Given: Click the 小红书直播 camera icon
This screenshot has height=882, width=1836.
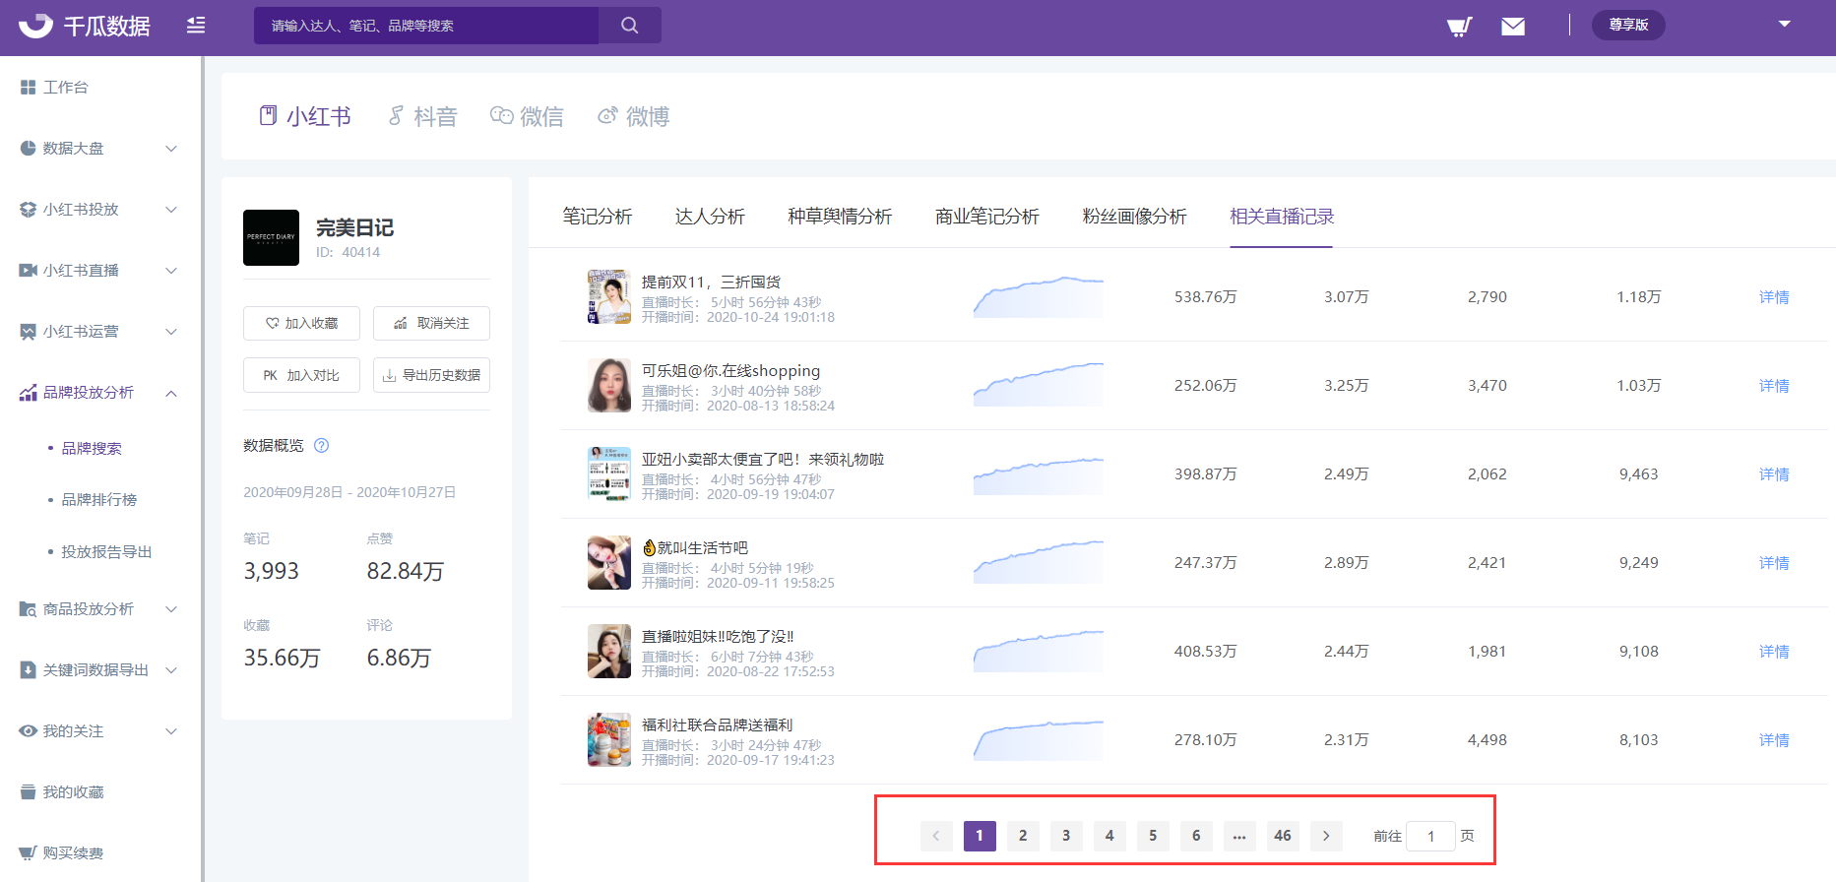Looking at the screenshot, I should pos(28,271).
